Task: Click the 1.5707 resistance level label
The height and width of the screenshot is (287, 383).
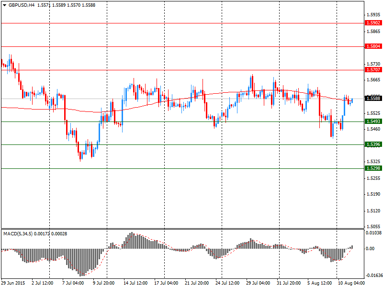Action: point(373,70)
